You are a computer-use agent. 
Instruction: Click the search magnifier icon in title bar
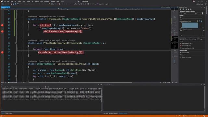78,1
